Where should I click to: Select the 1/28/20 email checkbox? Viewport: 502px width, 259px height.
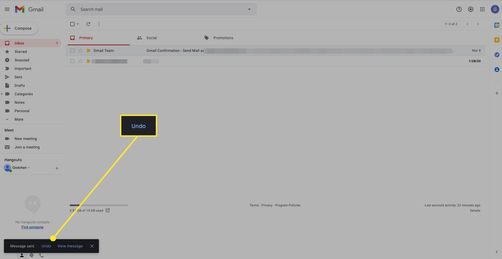[72, 61]
